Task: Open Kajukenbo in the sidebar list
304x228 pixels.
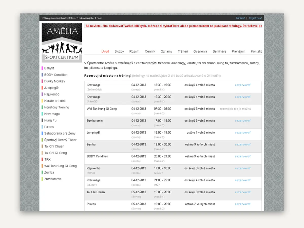Action: [x=52, y=94]
